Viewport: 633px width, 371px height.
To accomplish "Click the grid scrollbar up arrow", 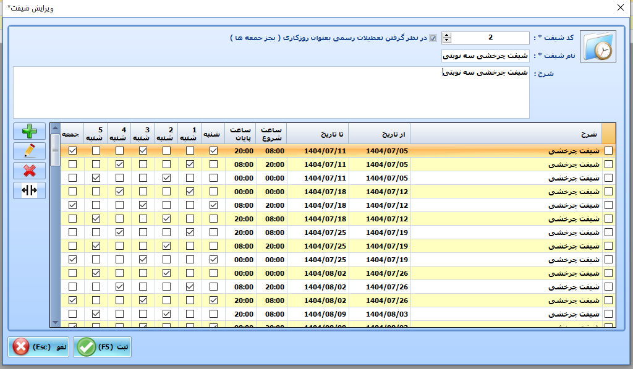I will pos(55,129).
